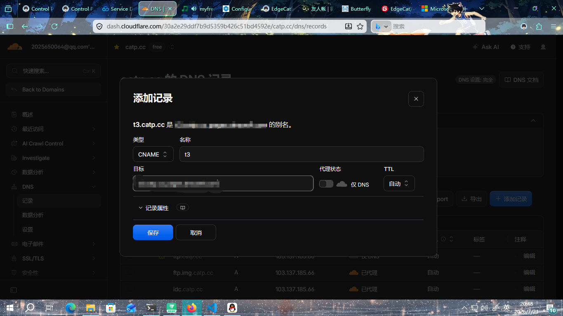The image size is (563, 316).
Task: Switch to the Service D browser tab
Action: 117,9
